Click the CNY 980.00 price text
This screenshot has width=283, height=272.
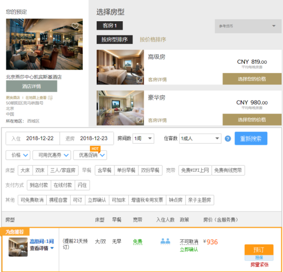pos(252,102)
